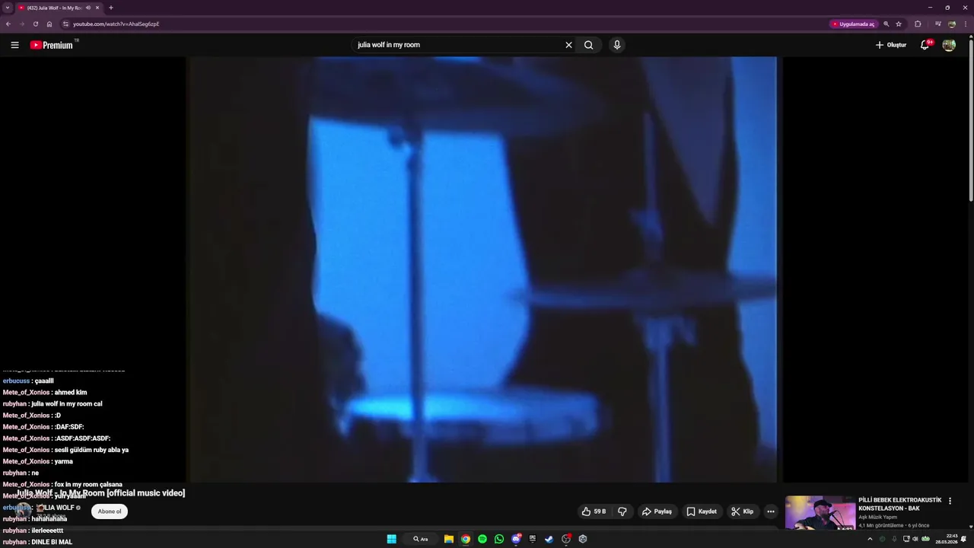974x548 pixels.
Task: Open WhatsApp from taskbar
Action: click(499, 539)
